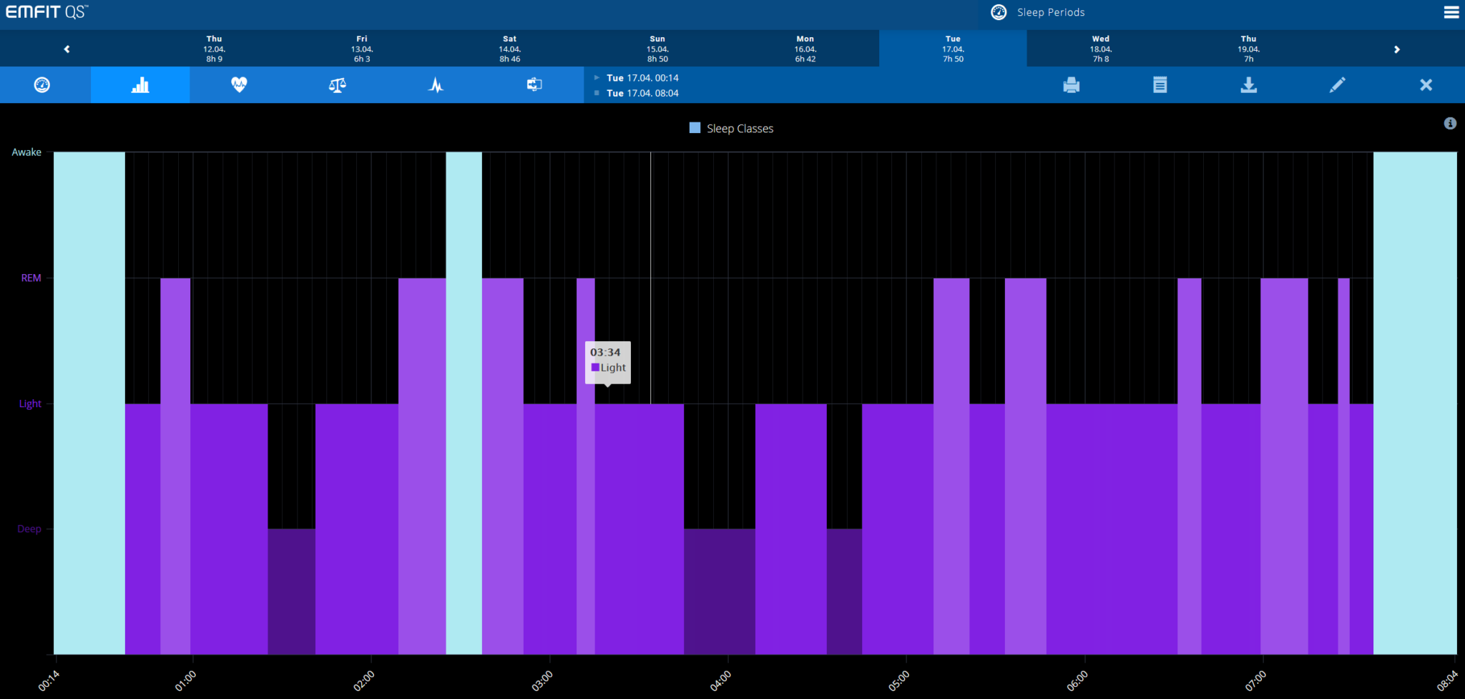This screenshot has width=1465, height=699.
Task: Click the Deep axis label
Action: pyautogui.click(x=29, y=529)
